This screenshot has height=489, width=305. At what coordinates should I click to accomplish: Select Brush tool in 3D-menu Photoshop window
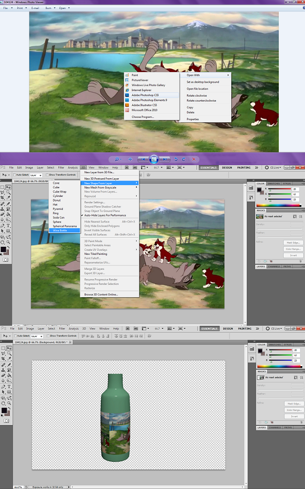coord(9,204)
